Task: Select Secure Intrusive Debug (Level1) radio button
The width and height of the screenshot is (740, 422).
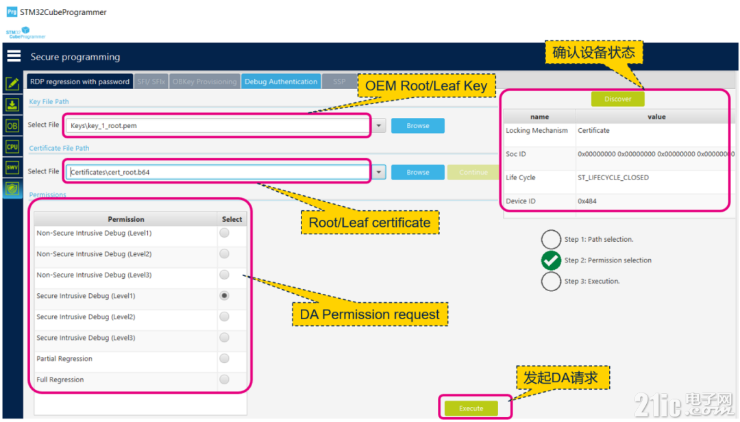Action: point(224,296)
